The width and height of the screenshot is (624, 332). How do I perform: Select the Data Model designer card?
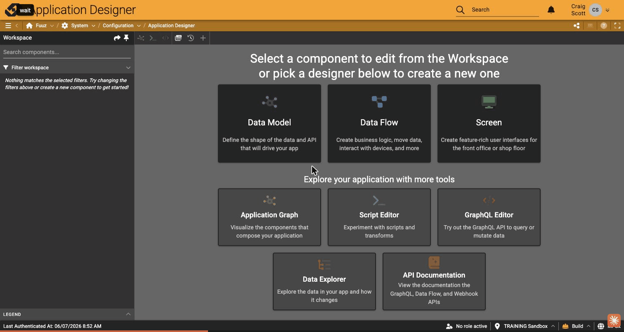click(269, 123)
